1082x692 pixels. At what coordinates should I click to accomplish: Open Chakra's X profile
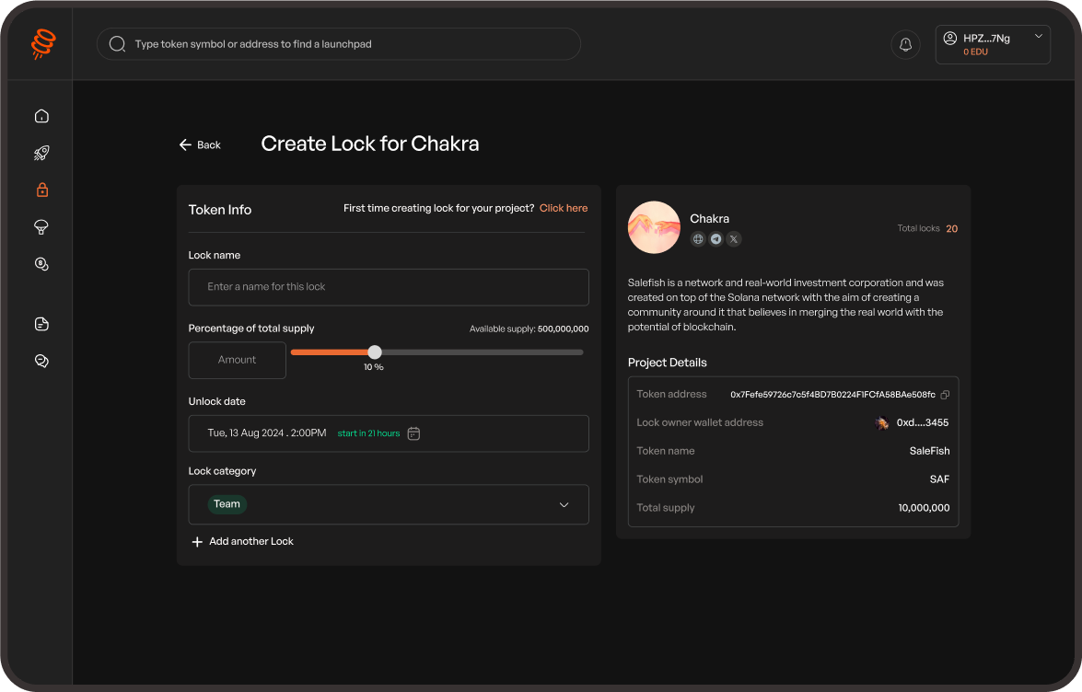tap(733, 238)
